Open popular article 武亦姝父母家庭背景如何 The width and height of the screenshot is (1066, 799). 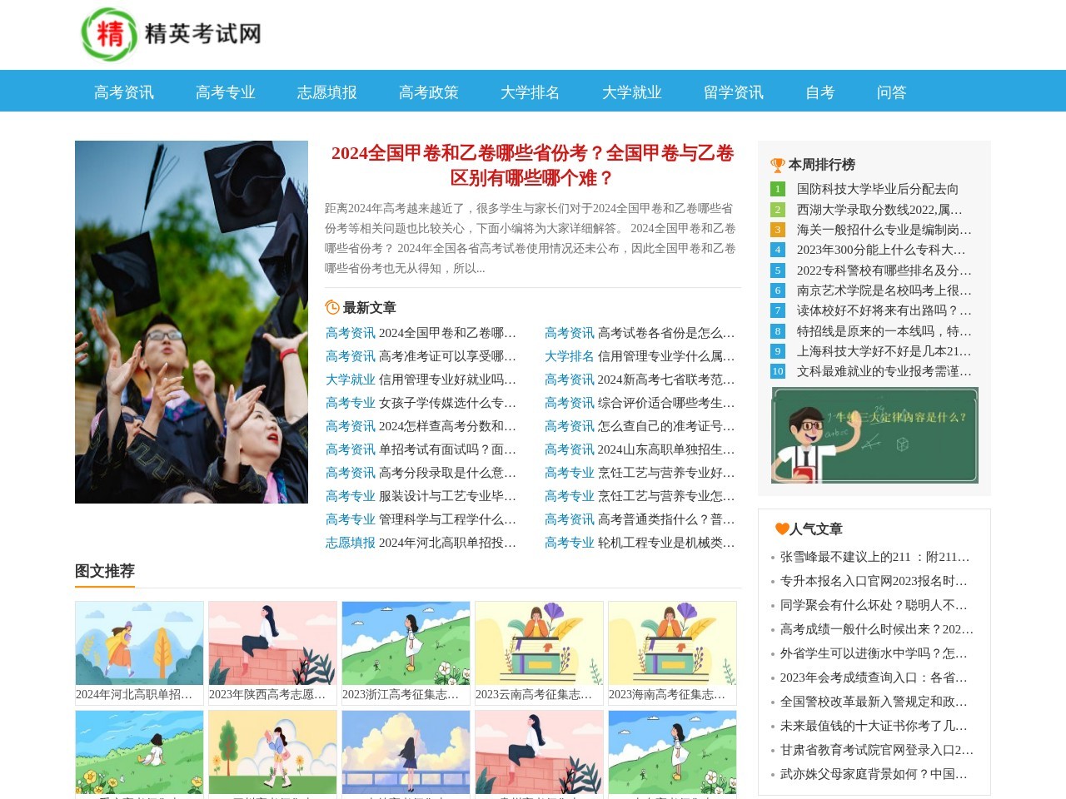pyautogui.click(x=874, y=774)
